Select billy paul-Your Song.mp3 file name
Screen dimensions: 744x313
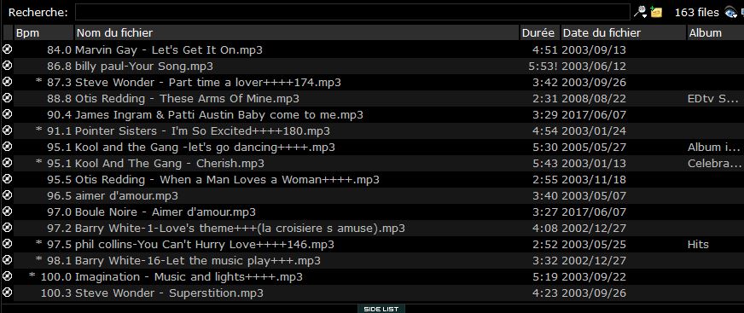pos(144,66)
